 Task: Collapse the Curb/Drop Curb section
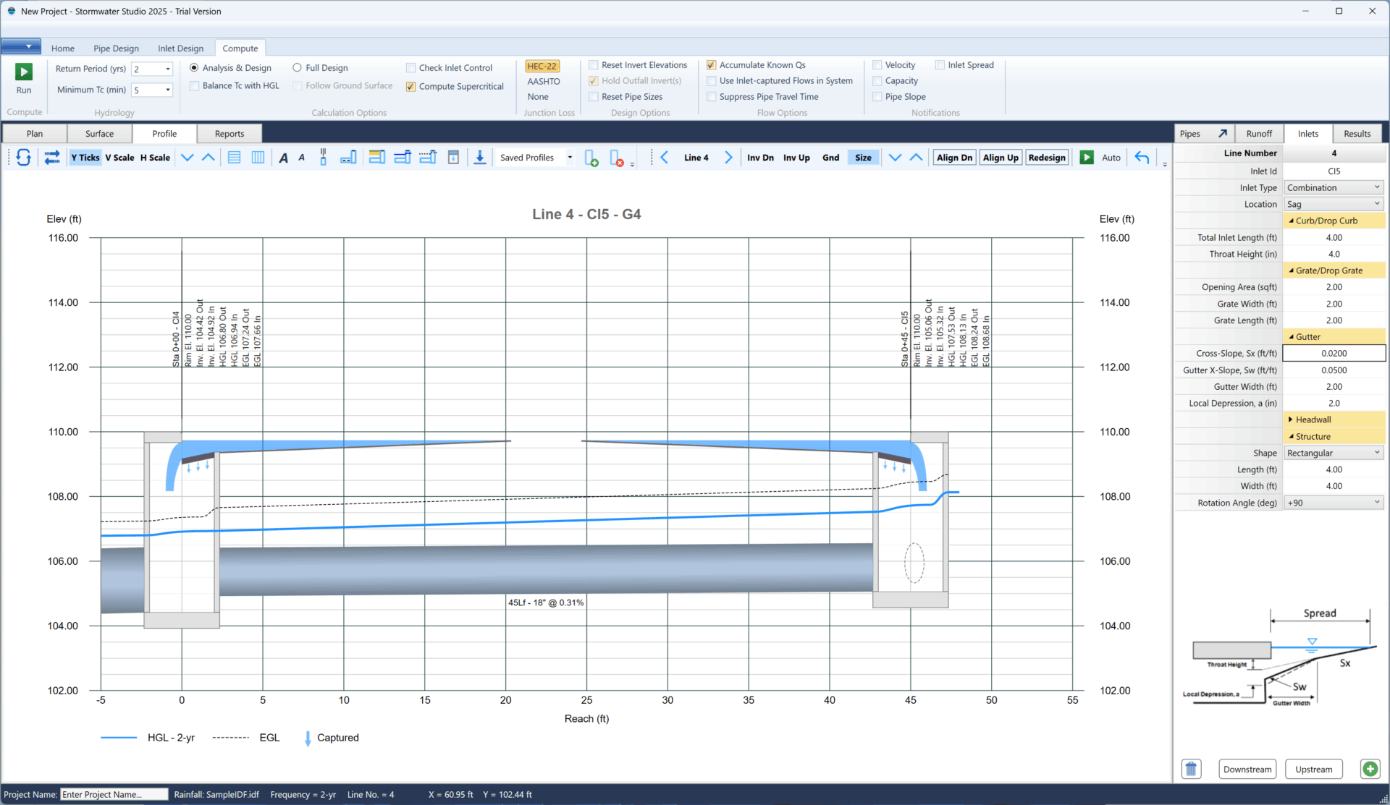pyautogui.click(x=1291, y=221)
